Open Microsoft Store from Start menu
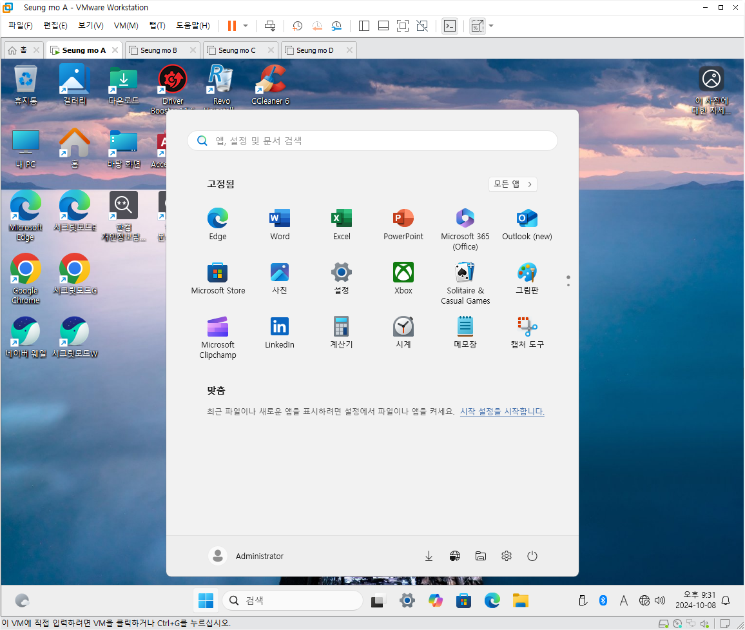This screenshot has height=630, width=745. [x=218, y=278]
